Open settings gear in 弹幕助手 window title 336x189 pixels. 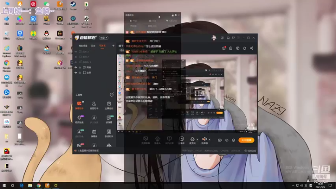tap(176, 15)
